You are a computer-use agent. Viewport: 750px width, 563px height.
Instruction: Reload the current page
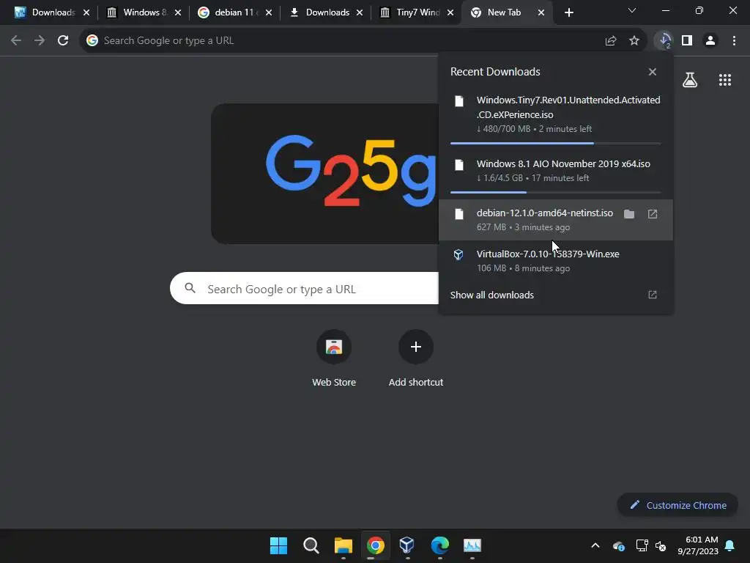(x=63, y=41)
